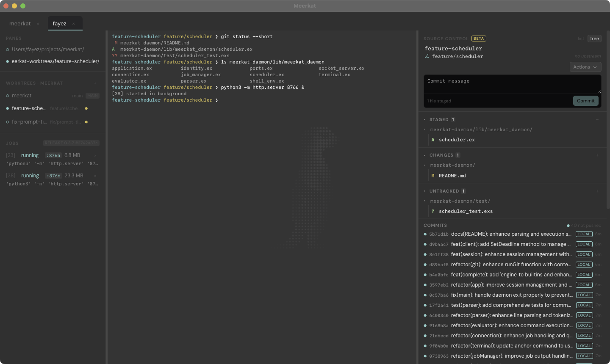Image resolution: width=610 pixels, height=364 pixels.
Task: Click the MAIN badge on meerkat worktree
Action: (92, 96)
